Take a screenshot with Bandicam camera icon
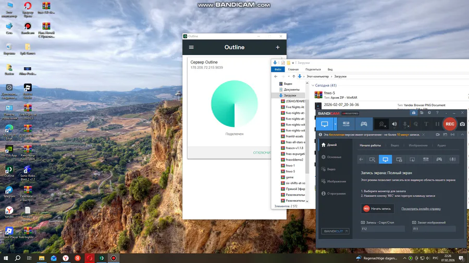469x263 pixels. (462, 124)
